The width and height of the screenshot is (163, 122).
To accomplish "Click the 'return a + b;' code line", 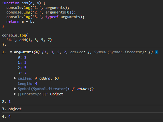I will 20,21.
